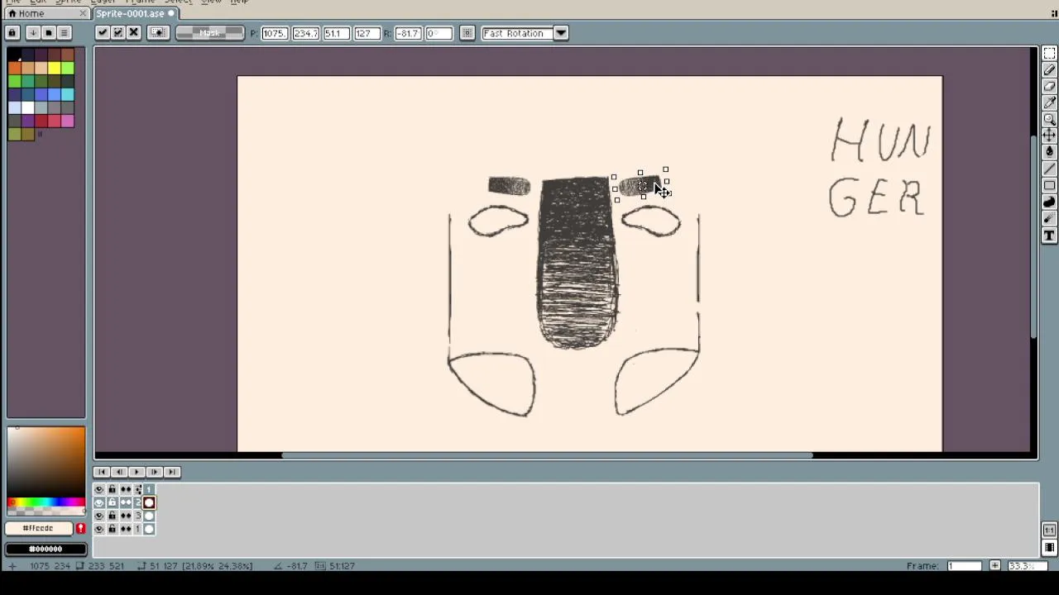Click the palette lock edit icon
The image size is (1059, 595).
coord(12,33)
